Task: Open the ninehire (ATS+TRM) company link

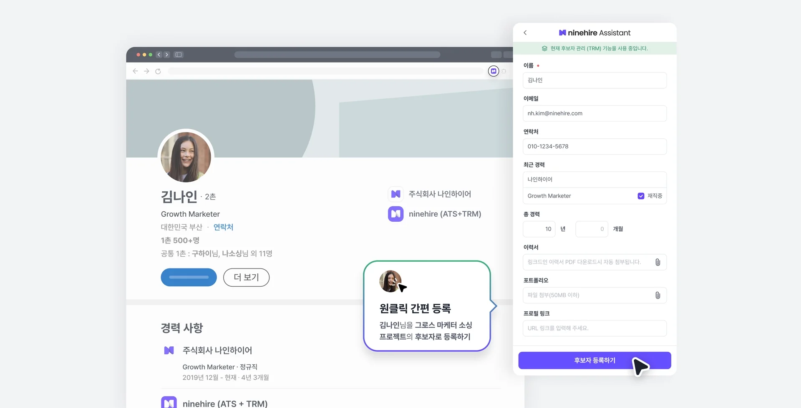Action: (445, 214)
